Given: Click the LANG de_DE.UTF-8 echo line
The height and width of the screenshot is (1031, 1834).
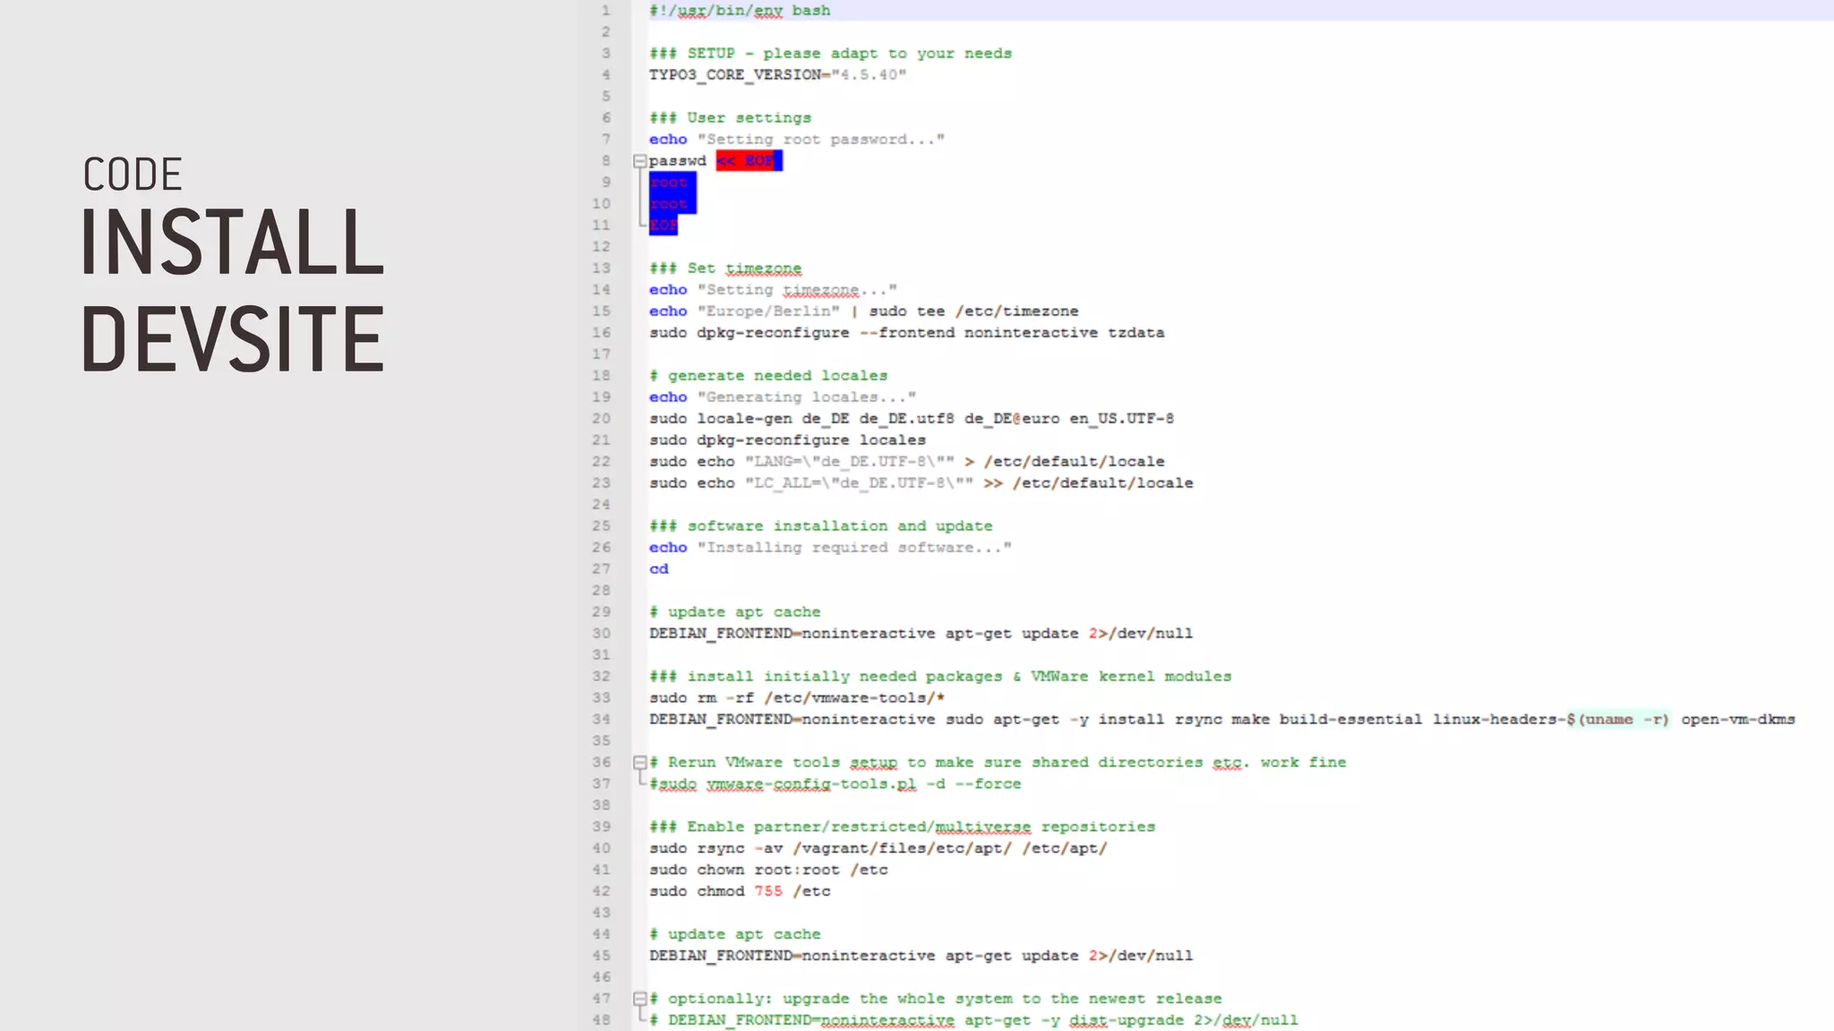Looking at the screenshot, I should coord(906,462).
